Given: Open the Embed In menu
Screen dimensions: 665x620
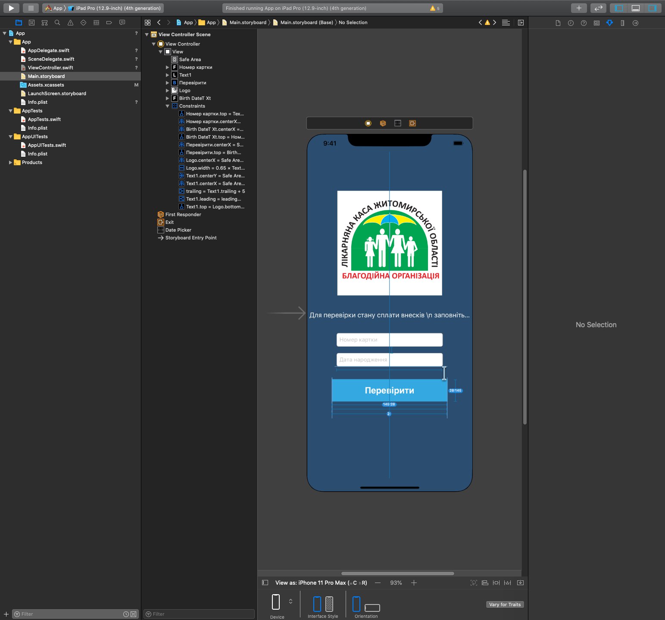Looking at the screenshot, I should point(521,583).
